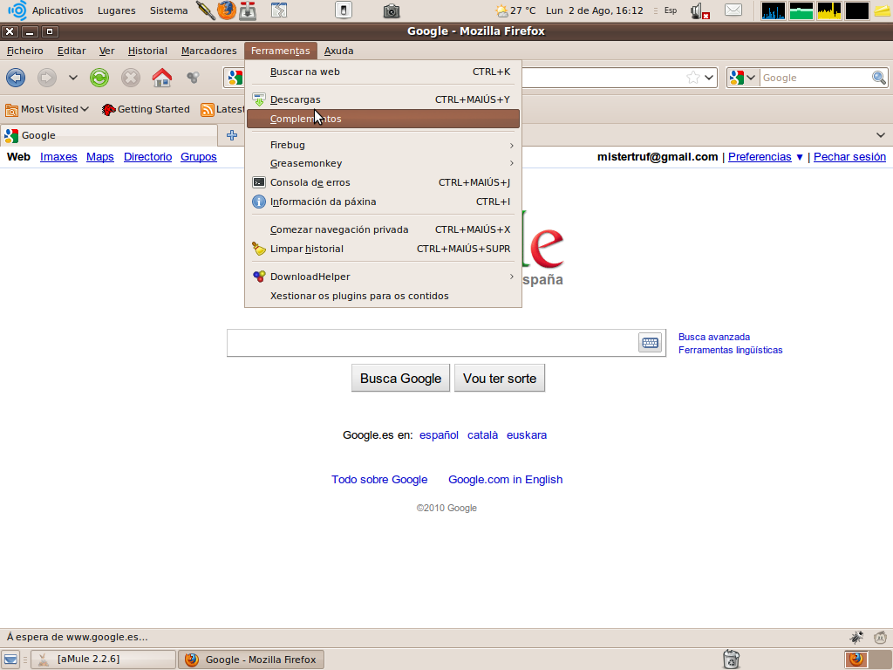Choose Buscar na web menu entry
Viewport: 893px width, 670px height.
tap(384, 72)
